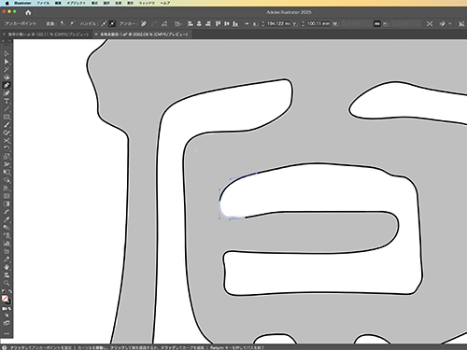Screen dimensions: 467x350
Task: Show handles for multiple selected anchors
Action: click(x=104, y=23)
